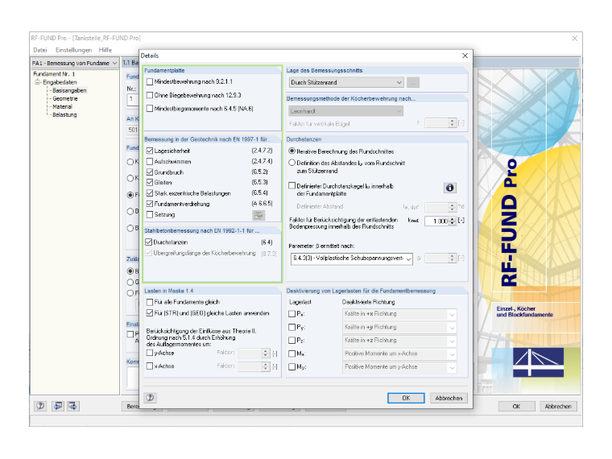
Task: Check Pz Lagerlast deactivation
Action: click(x=292, y=341)
